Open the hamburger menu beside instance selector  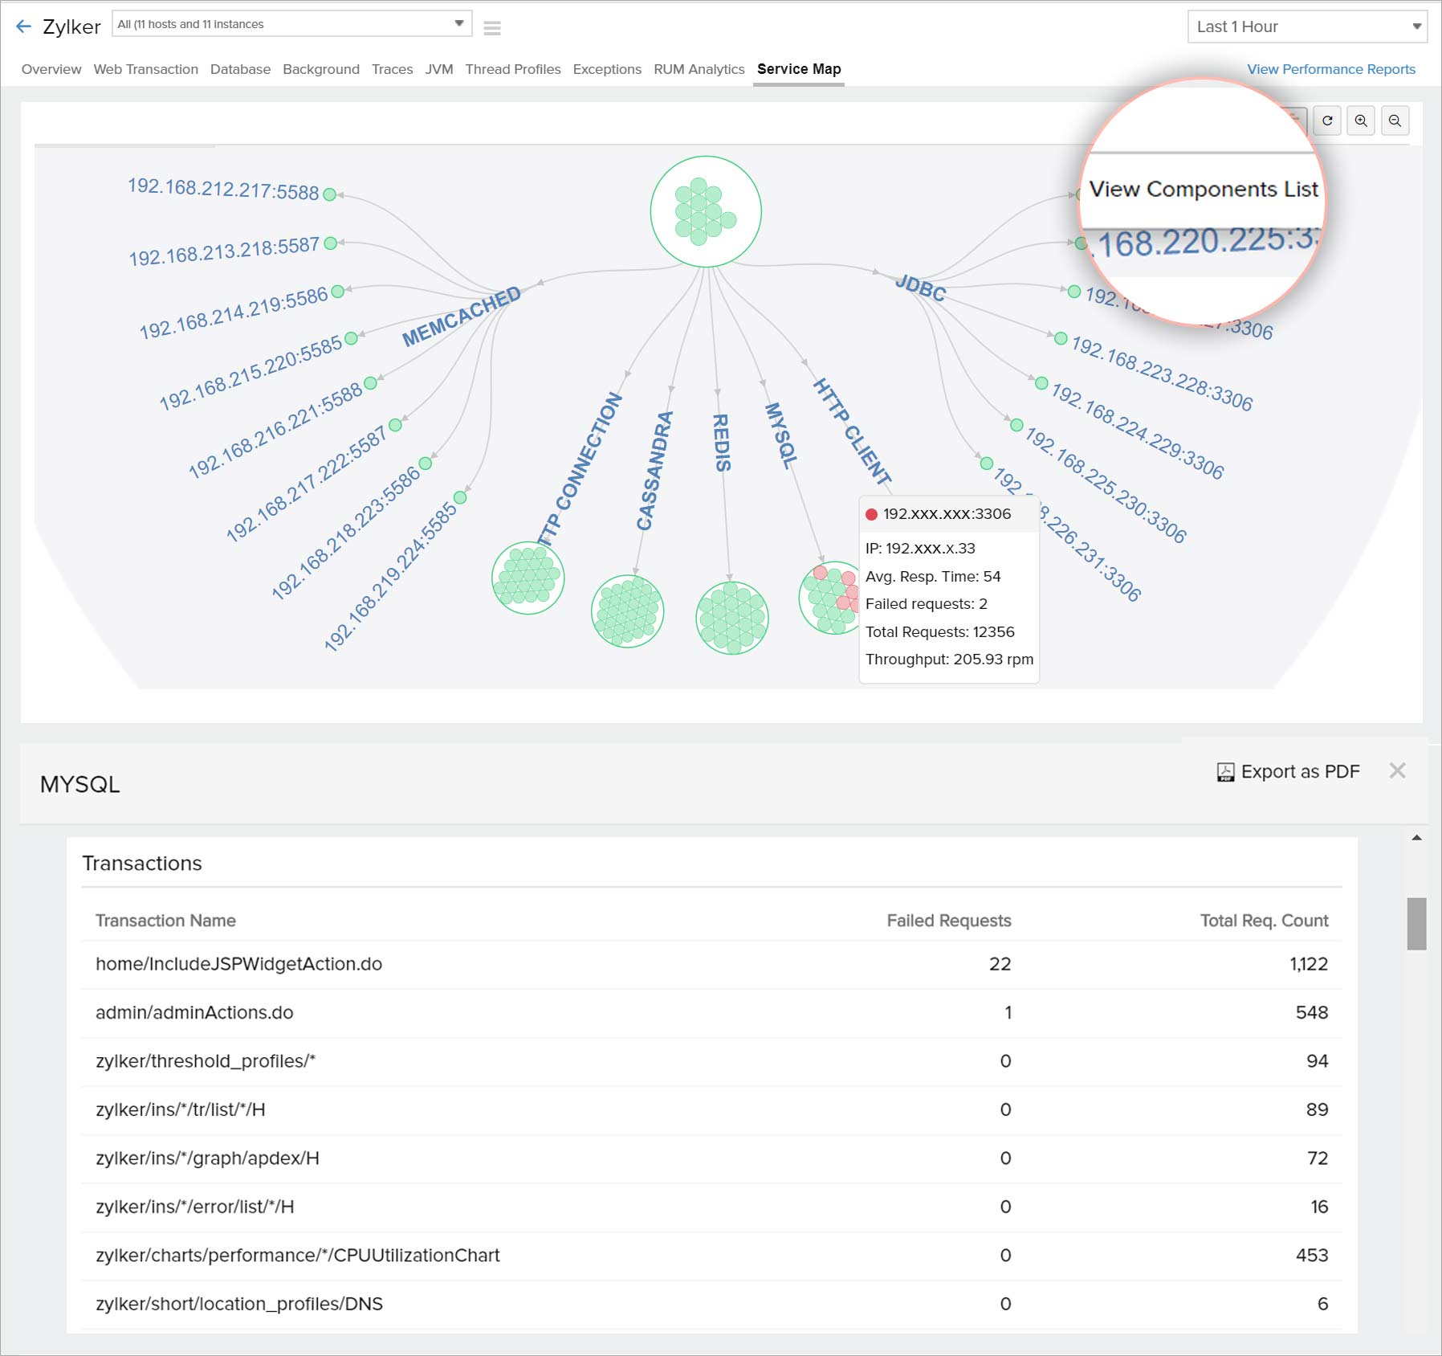click(x=492, y=28)
